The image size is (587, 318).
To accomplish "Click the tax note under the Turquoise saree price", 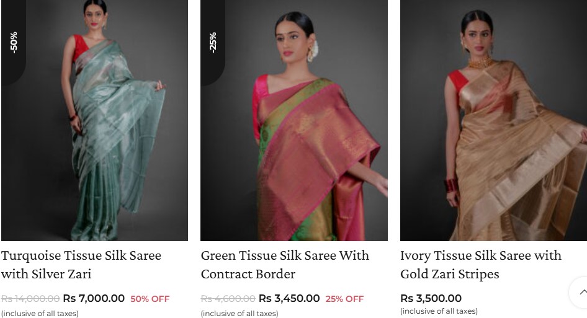I will coord(40,314).
